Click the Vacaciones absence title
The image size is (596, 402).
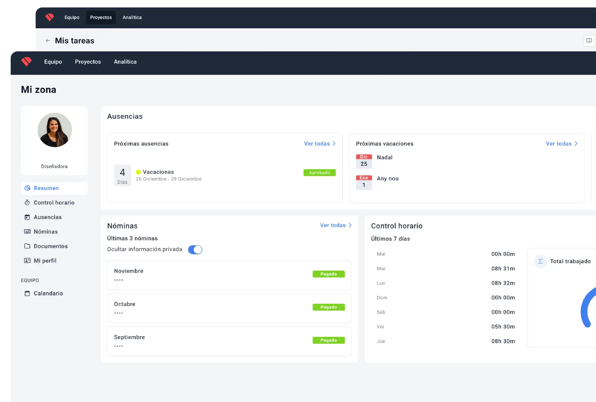(158, 172)
